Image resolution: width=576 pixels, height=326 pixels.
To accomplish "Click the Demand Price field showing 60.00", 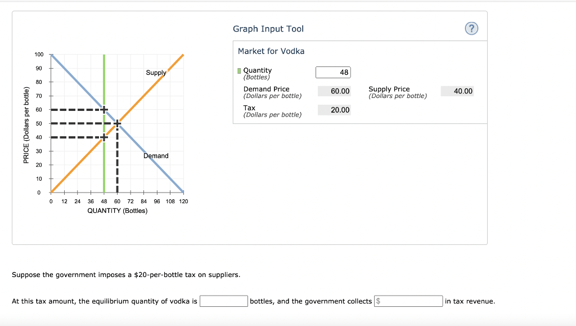I will [334, 91].
